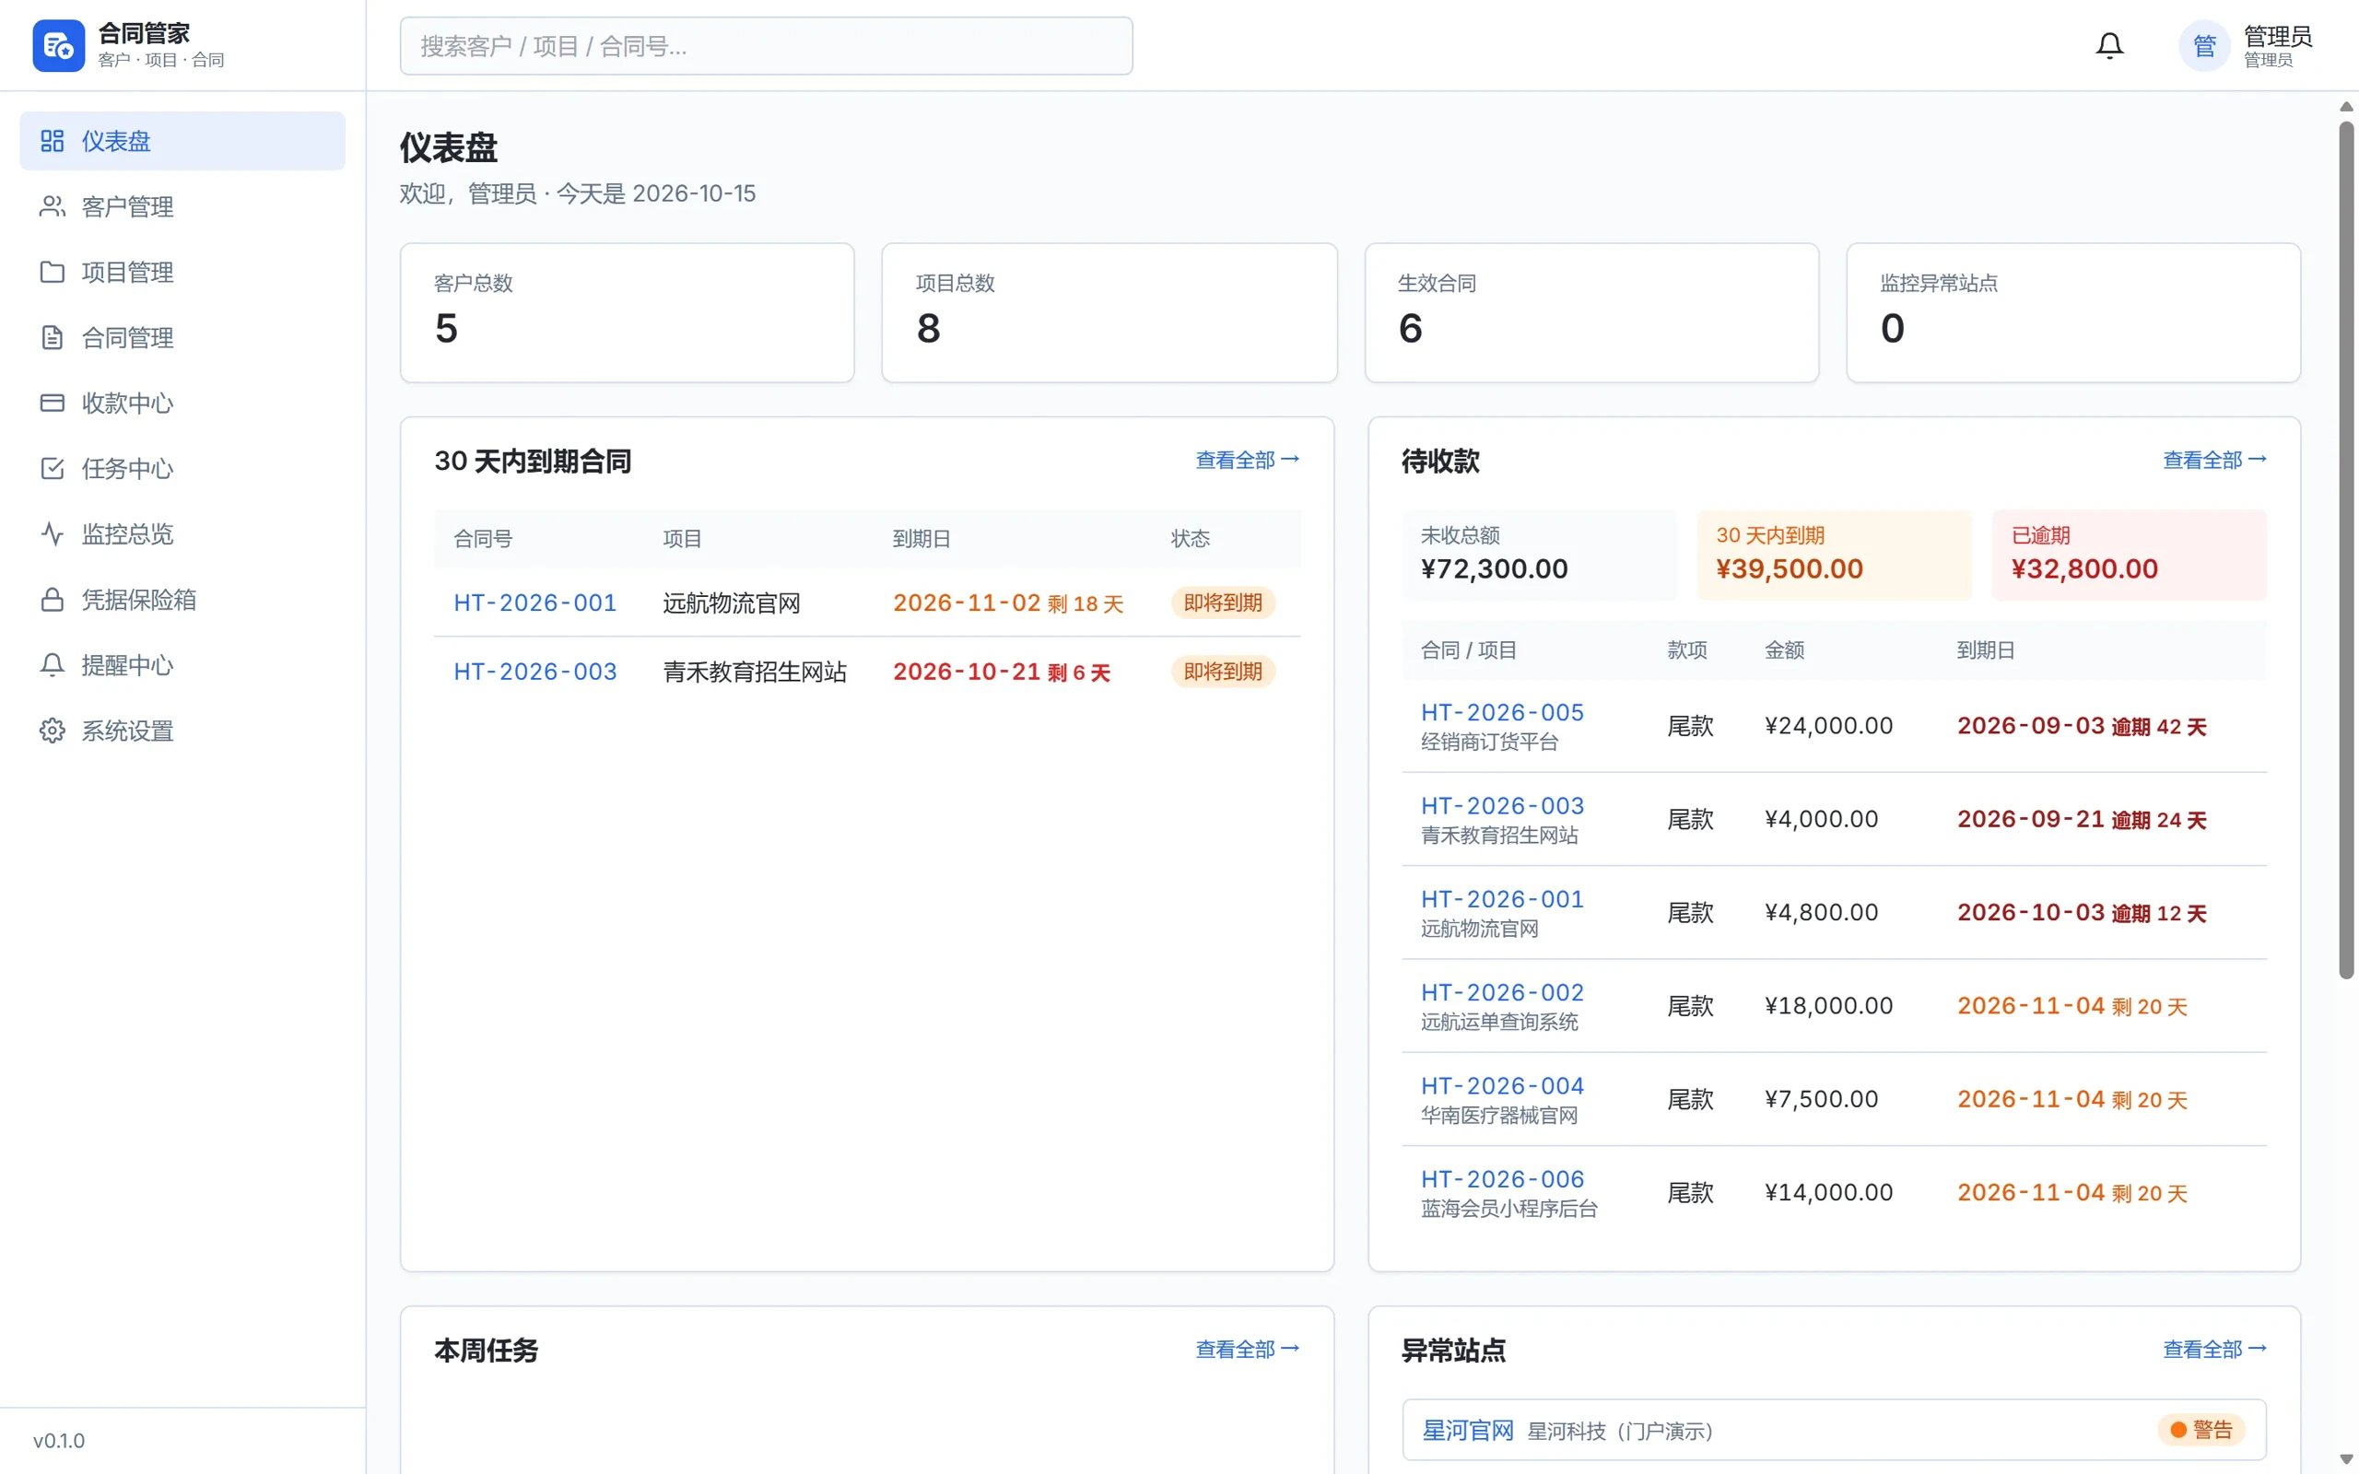Viewport: 2359px width, 1474px height.
Task: Open receivable HT-2026-004 华南医疗器械官网
Action: (x=1502, y=1086)
